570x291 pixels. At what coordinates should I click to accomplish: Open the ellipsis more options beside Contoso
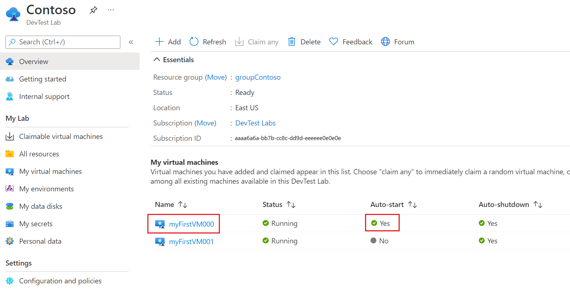(111, 10)
